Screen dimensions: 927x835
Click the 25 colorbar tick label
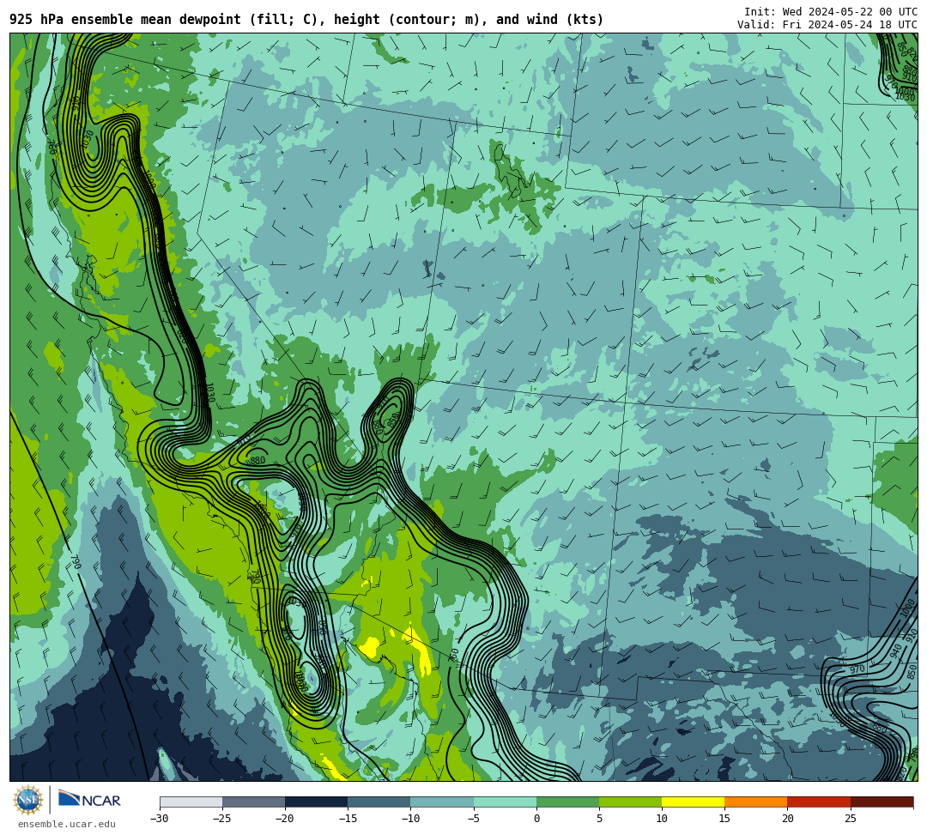pos(850,819)
